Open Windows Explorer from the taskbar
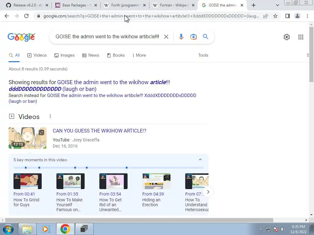314x235 pixels. coord(27,229)
